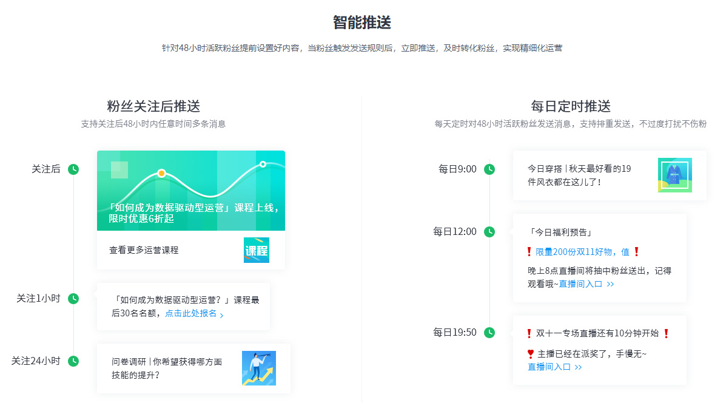Screen dimensions: 726x411
Task: Click the 关注1小时 timeline label
Action: pyautogui.click(x=38, y=299)
